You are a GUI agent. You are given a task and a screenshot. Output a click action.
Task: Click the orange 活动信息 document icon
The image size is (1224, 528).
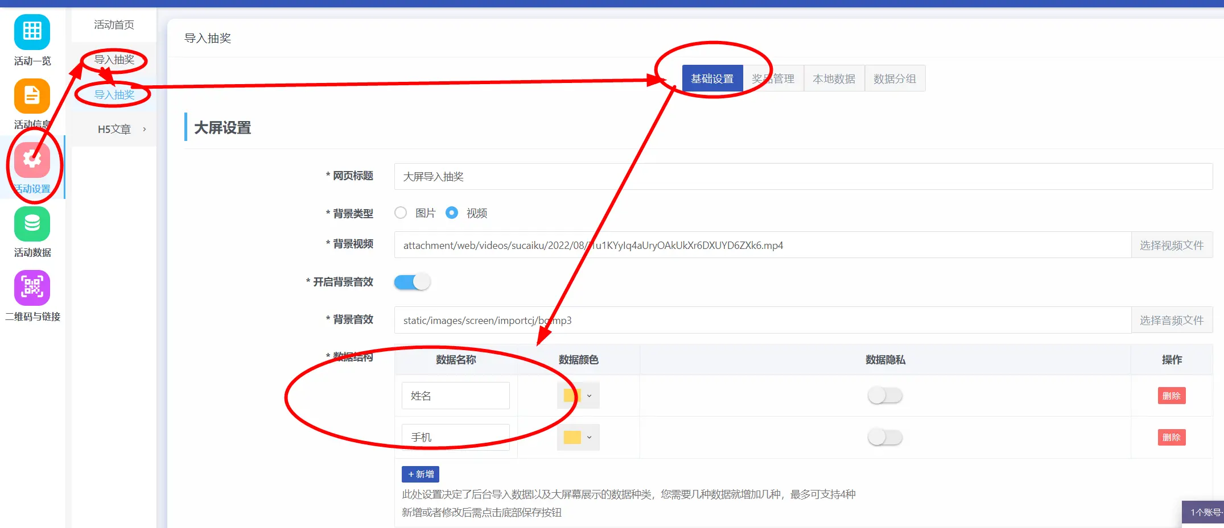click(32, 96)
